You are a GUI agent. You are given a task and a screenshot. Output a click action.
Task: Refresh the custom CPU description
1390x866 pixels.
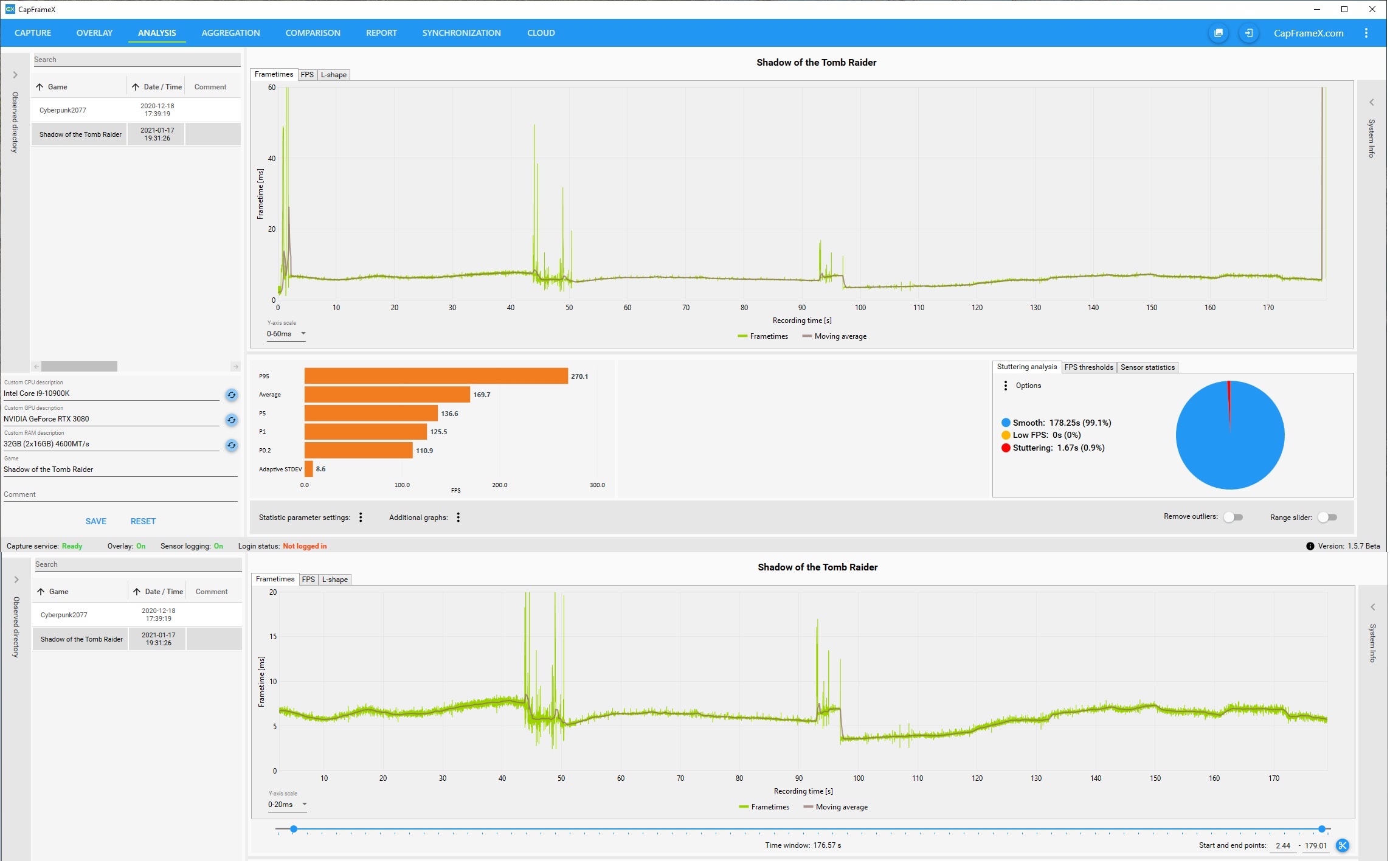pyautogui.click(x=232, y=396)
